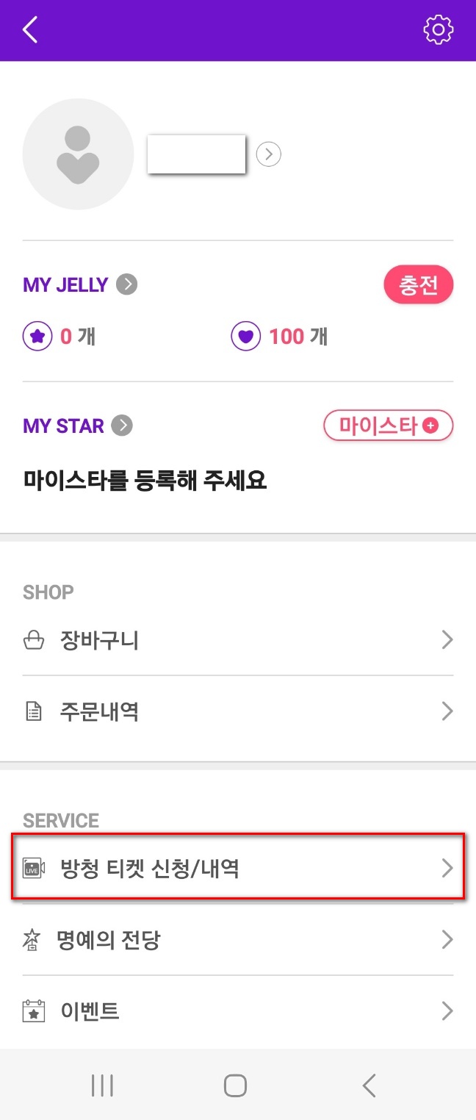
Task: Open 장바구니 via its right chevron
Action: (447, 640)
